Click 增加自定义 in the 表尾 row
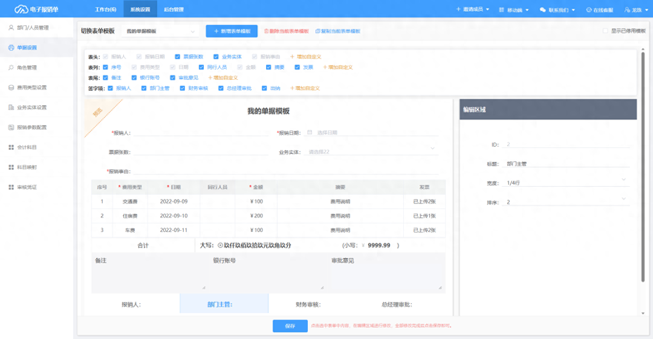Viewport: 653px width, 339px height. [223, 77]
